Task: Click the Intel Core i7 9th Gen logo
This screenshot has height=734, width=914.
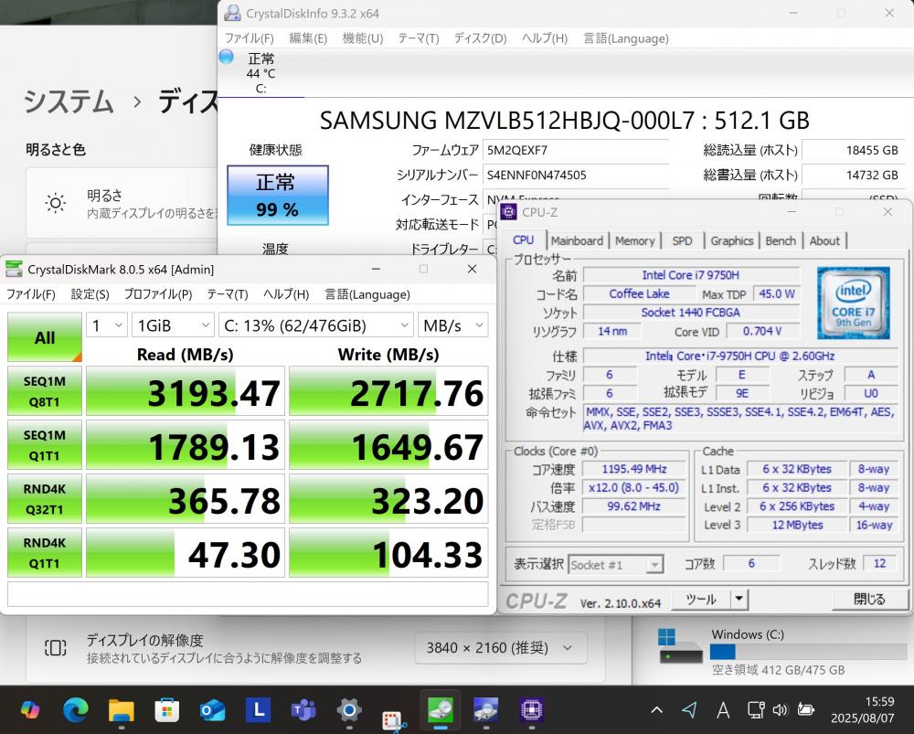Action: [x=854, y=303]
